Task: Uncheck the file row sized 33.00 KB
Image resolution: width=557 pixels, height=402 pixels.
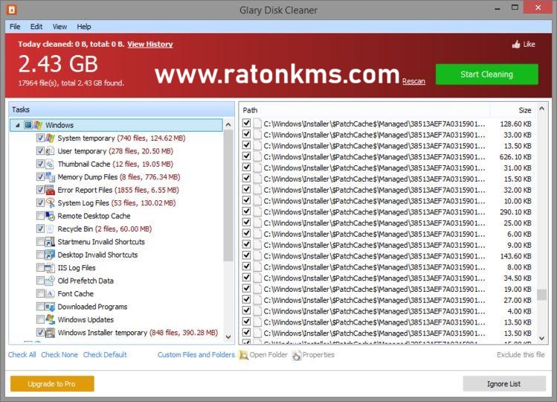Action: (x=246, y=135)
